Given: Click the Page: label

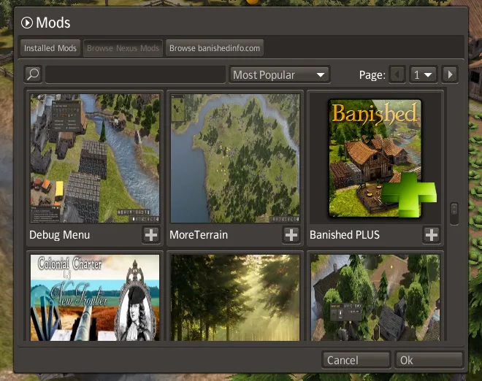Looking at the screenshot, I should point(372,75).
